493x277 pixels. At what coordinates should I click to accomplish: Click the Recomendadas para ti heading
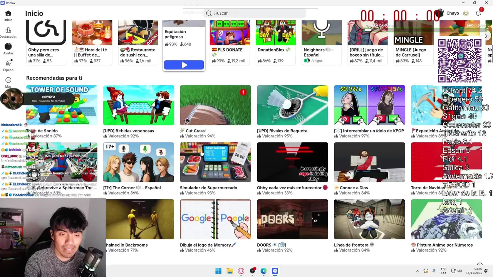54,78
